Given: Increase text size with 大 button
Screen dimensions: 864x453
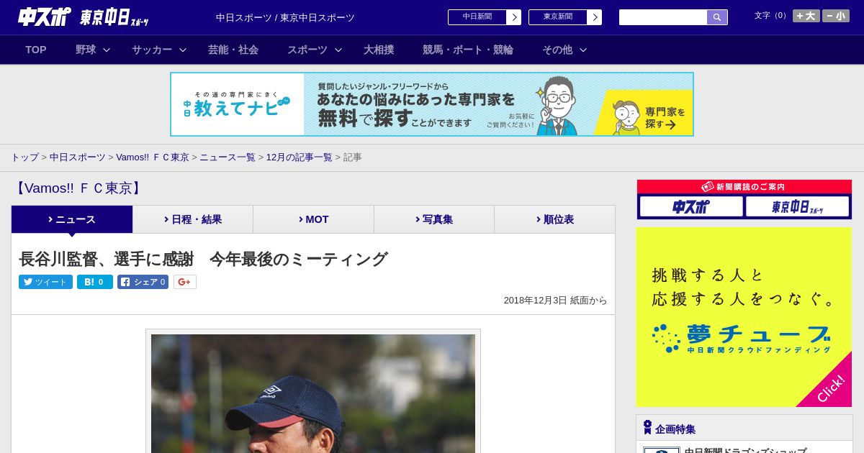Looking at the screenshot, I should pos(806,16).
